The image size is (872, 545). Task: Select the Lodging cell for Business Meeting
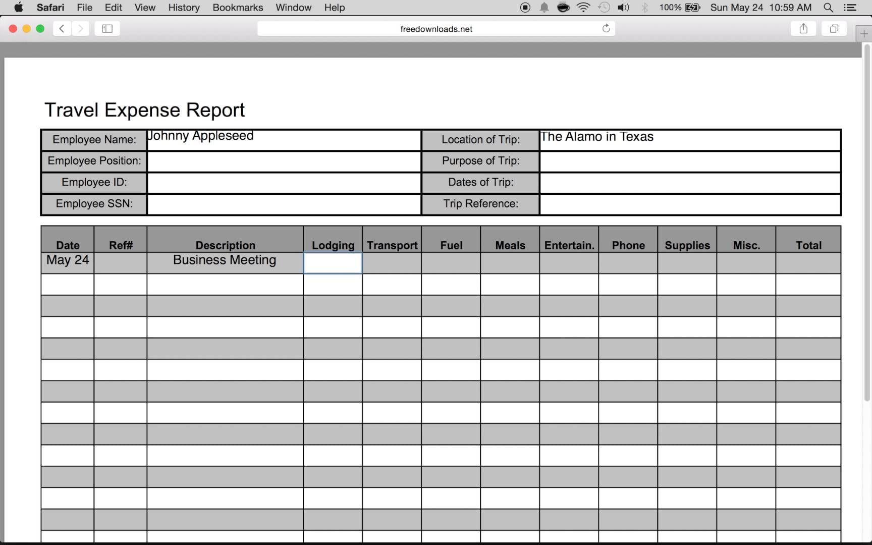tap(333, 263)
